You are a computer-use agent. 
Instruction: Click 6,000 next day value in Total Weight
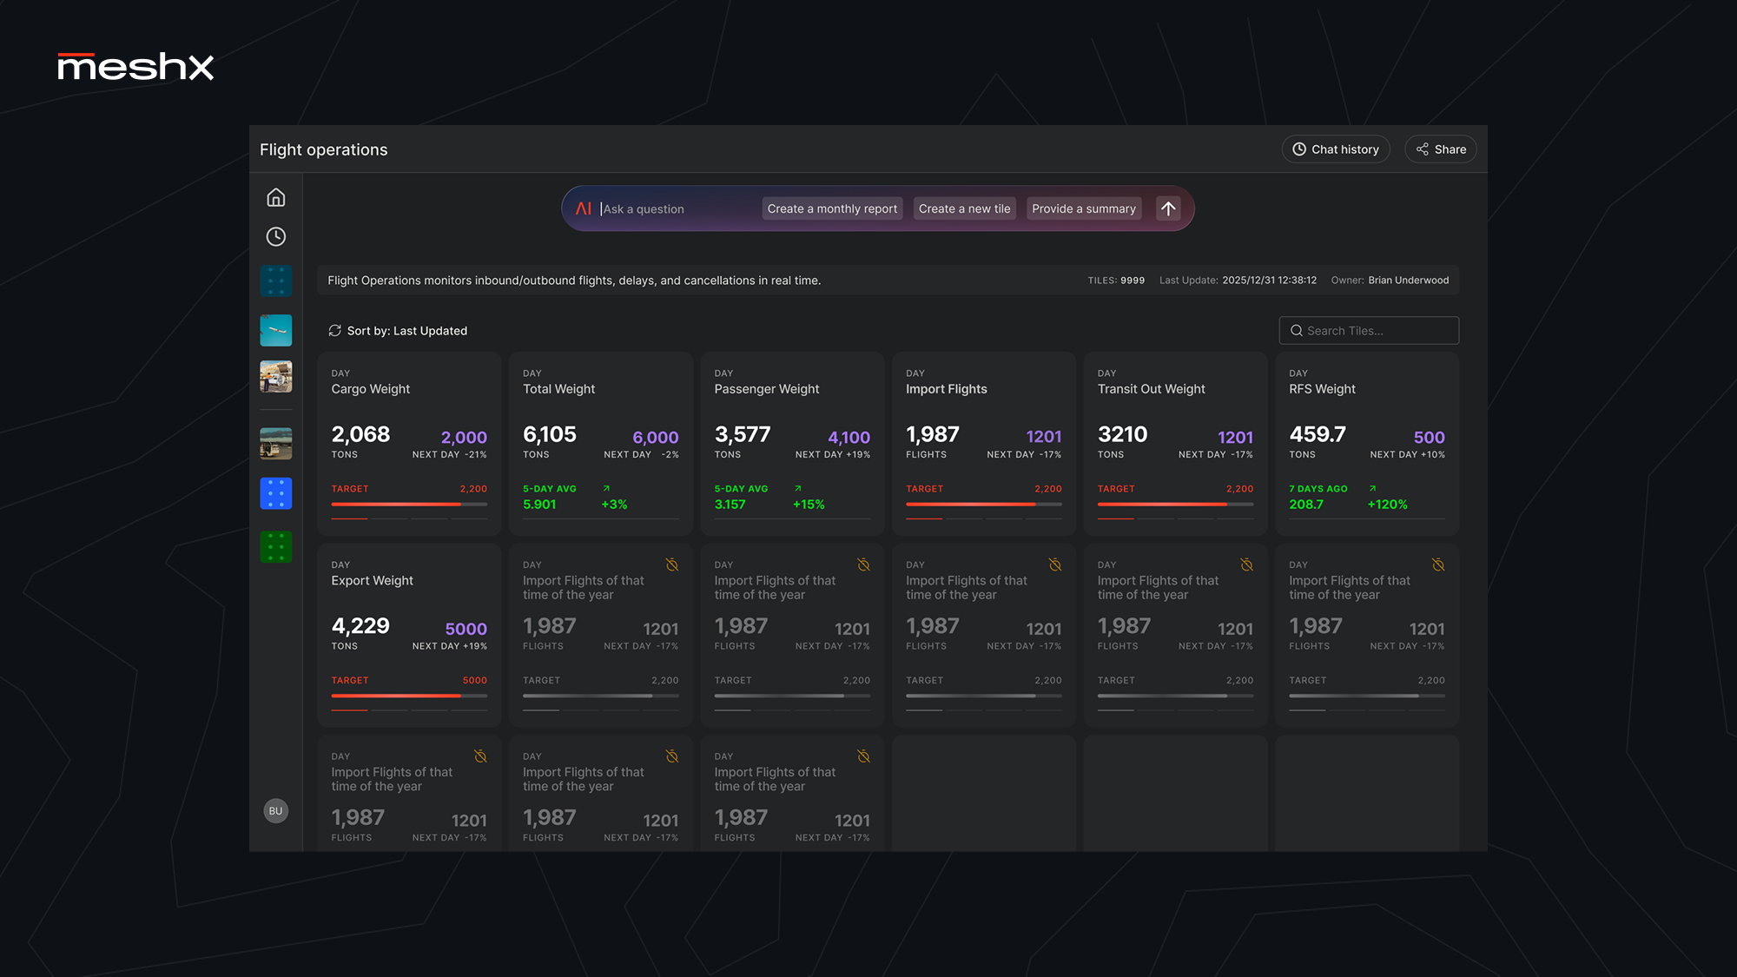[656, 438]
